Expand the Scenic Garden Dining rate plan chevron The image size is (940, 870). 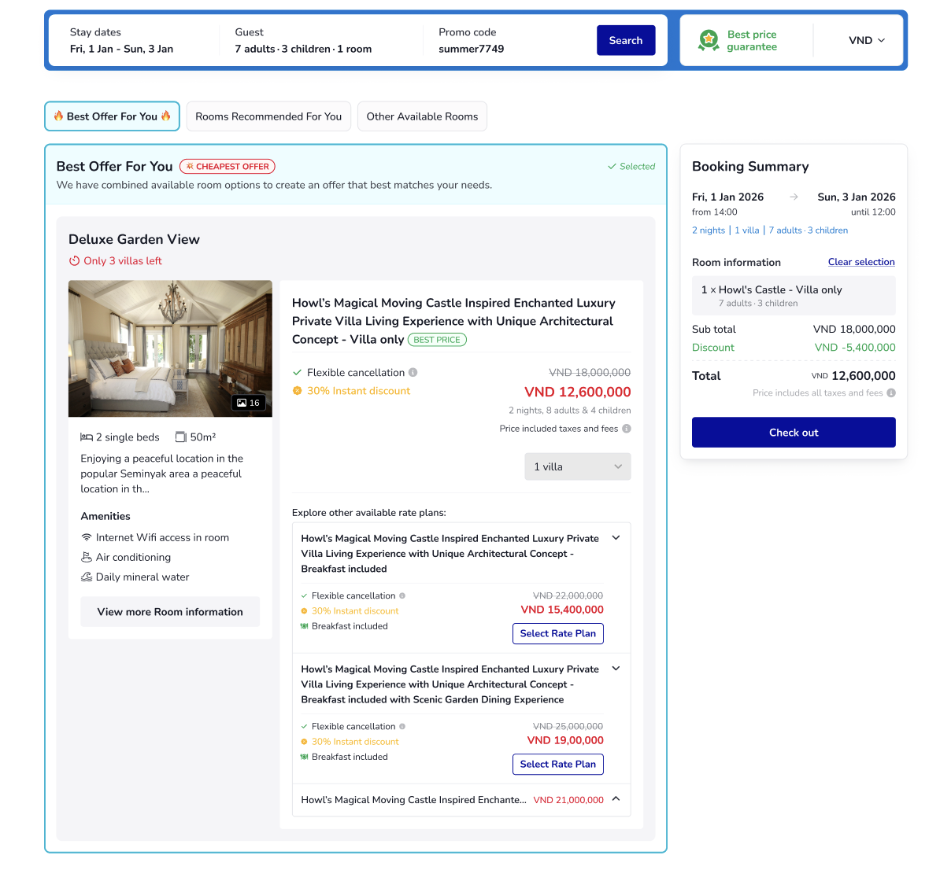click(x=616, y=669)
